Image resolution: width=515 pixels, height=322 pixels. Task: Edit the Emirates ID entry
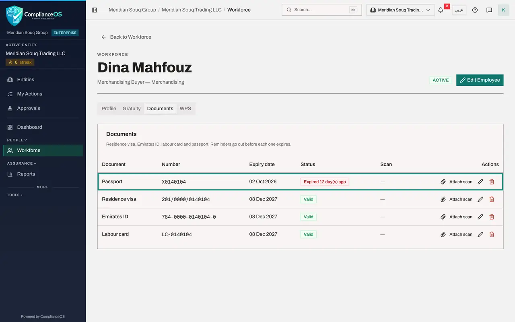(x=480, y=217)
